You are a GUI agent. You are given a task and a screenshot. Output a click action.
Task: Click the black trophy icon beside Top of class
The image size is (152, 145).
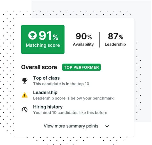point(25,81)
